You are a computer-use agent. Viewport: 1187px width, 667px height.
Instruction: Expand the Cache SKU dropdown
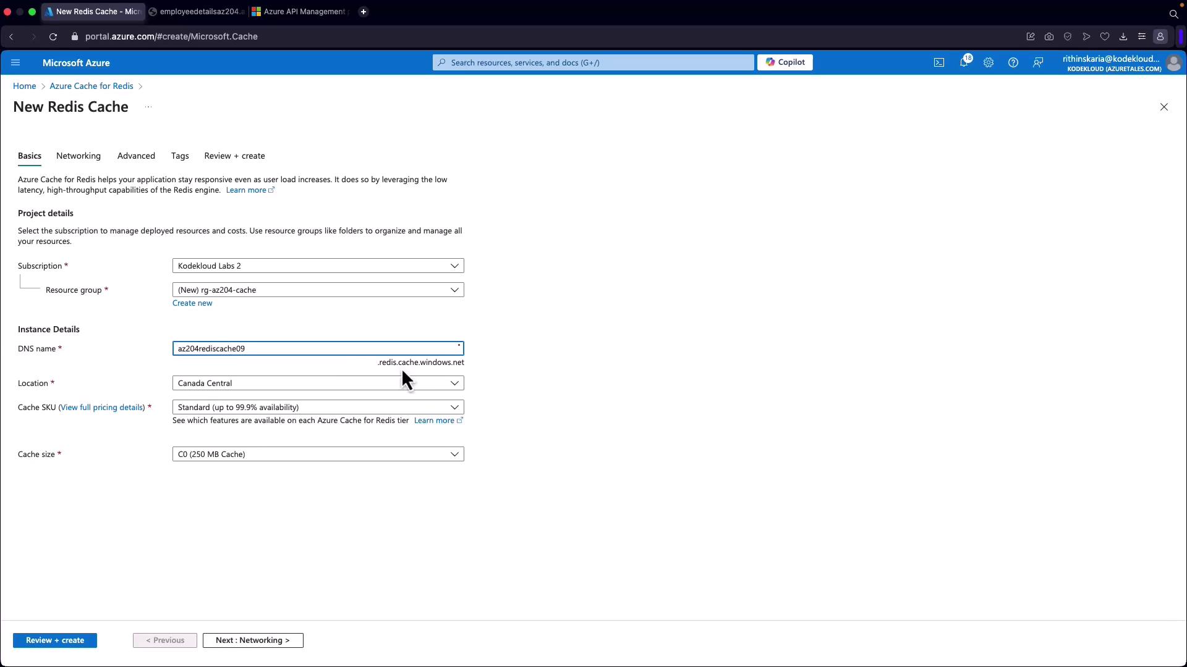pyautogui.click(x=318, y=407)
